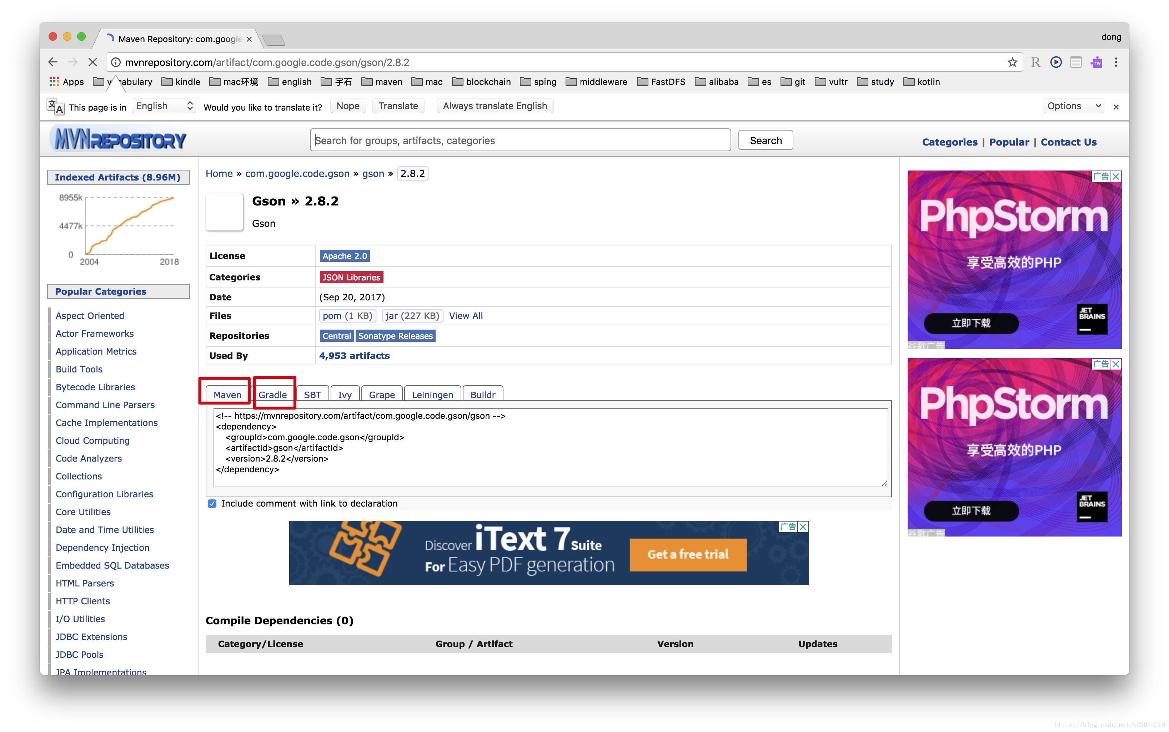Click the Search button
The image size is (1169, 732).
click(x=766, y=140)
